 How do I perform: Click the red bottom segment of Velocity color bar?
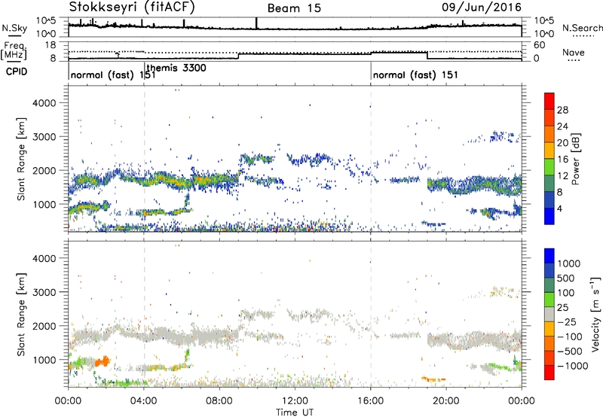549,373
